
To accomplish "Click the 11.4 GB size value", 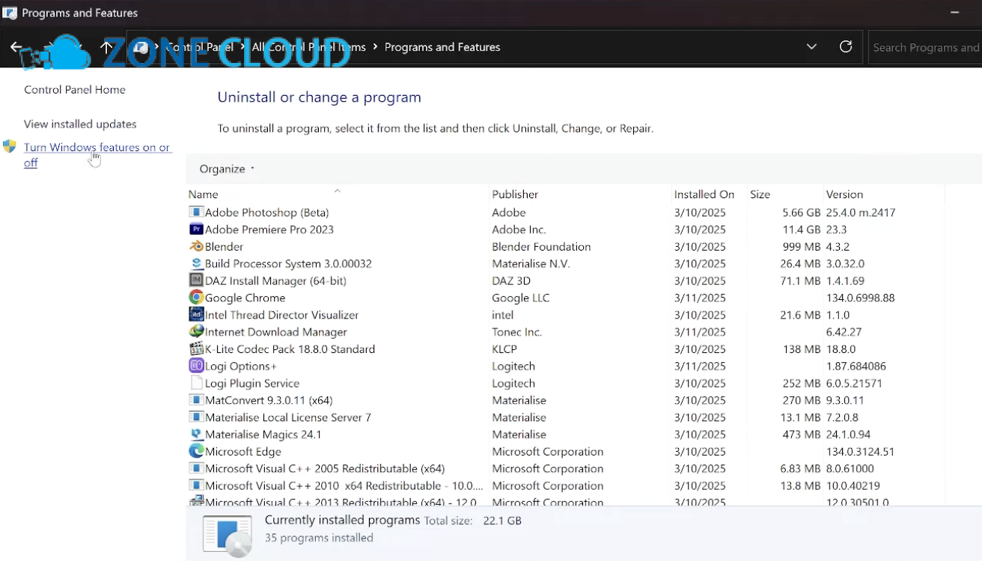I will (x=802, y=230).
